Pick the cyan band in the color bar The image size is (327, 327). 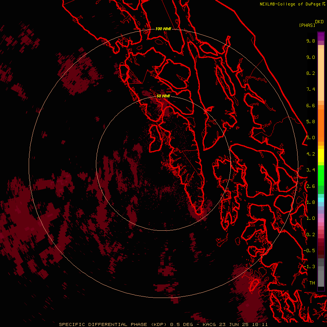click(x=321, y=200)
